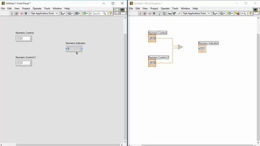
Task: Run the VI from Block Diagram toolbar
Action: (140, 13)
